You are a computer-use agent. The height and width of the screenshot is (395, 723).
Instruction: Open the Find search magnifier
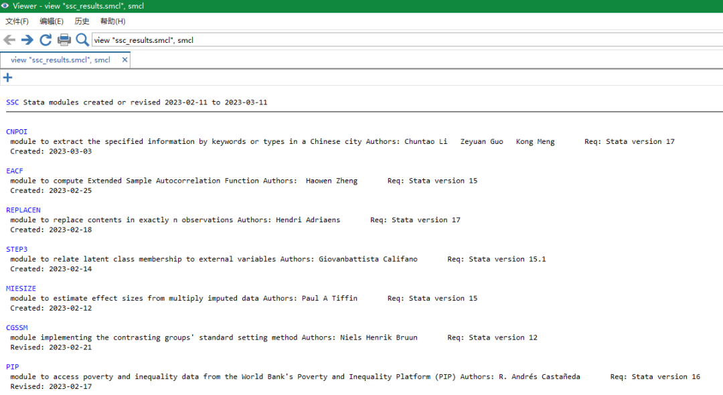[x=82, y=40]
